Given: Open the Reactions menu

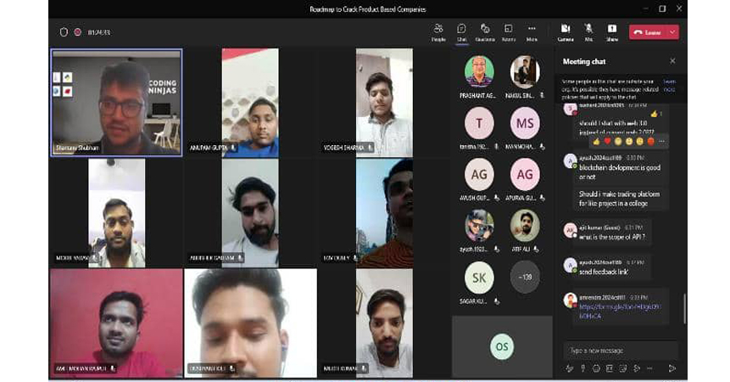Looking at the screenshot, I should (x=485, y=31).
